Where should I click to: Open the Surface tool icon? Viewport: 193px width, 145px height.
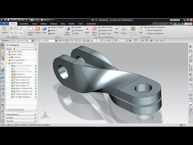point(123,29)
